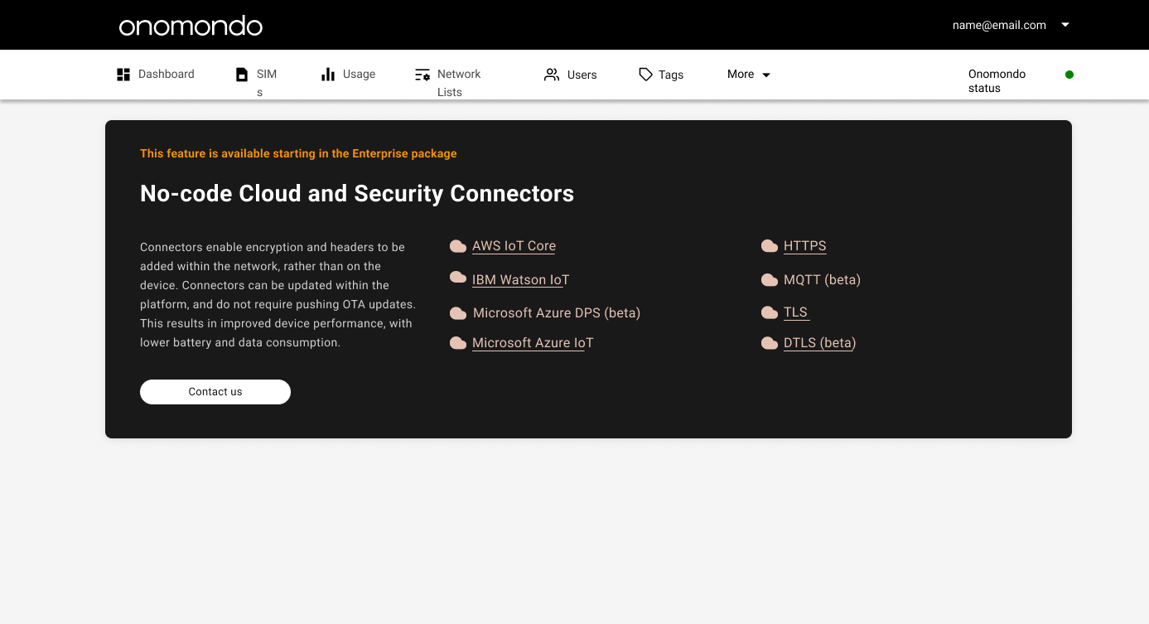Click the cloud icon beside DTLS (beta)
The image size is (1149, 624).
pyautogui.click(x=770, y=343)
